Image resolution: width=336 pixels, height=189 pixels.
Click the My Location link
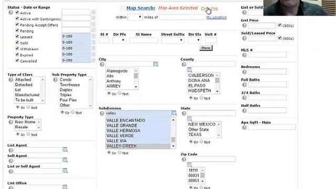216,17
